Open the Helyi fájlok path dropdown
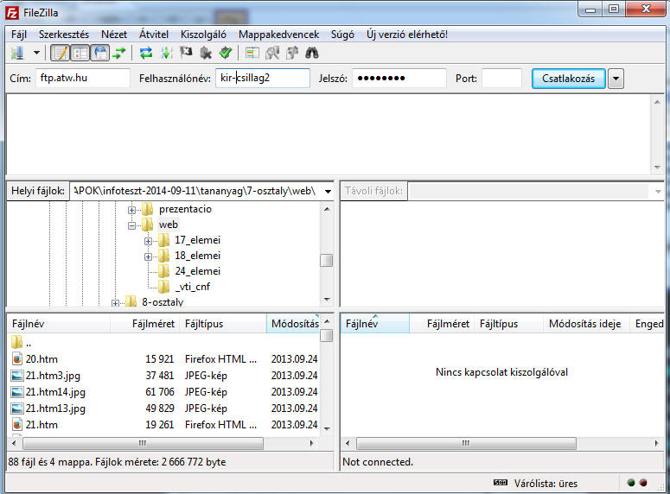 329,191
